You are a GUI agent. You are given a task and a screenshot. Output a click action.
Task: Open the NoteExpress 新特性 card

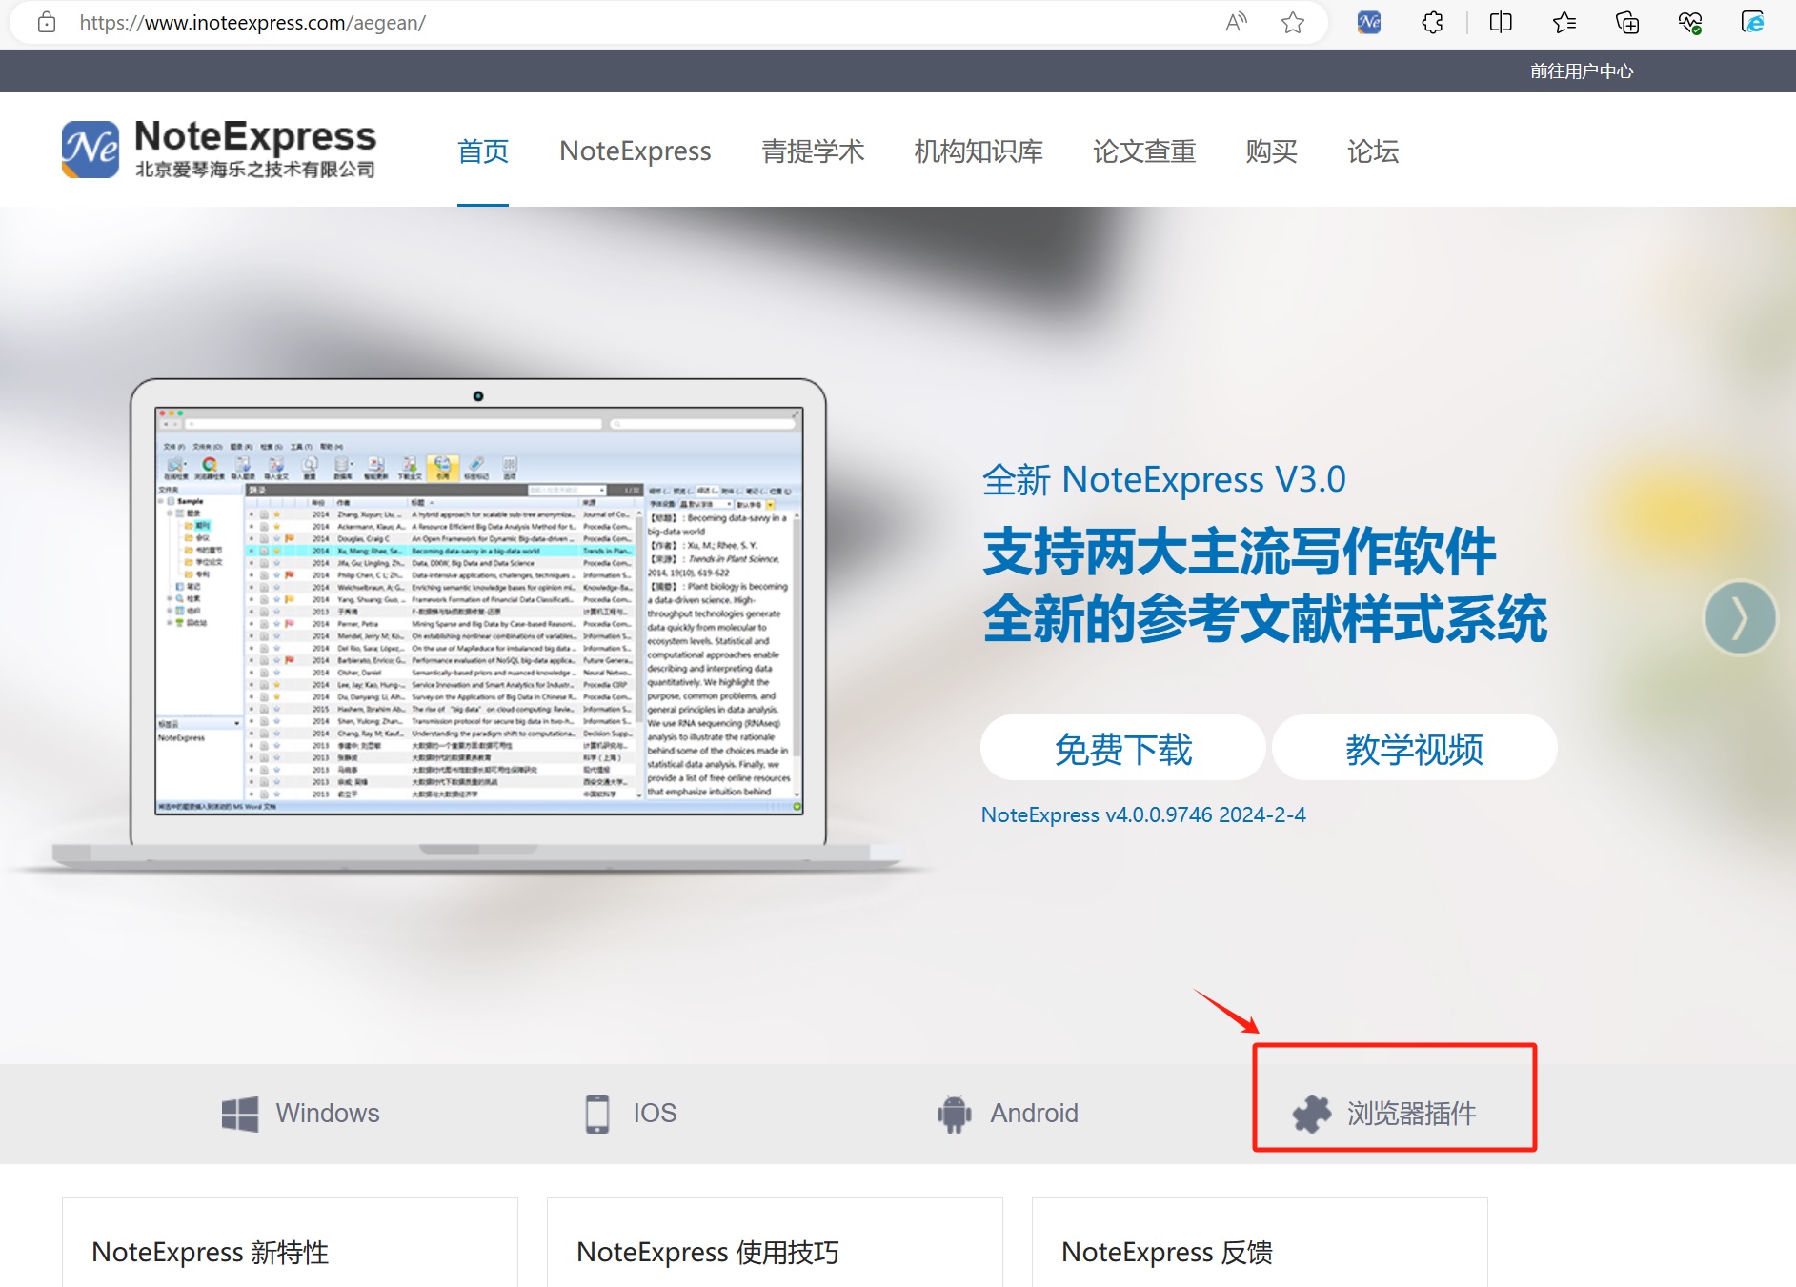tap(290, 1242)
